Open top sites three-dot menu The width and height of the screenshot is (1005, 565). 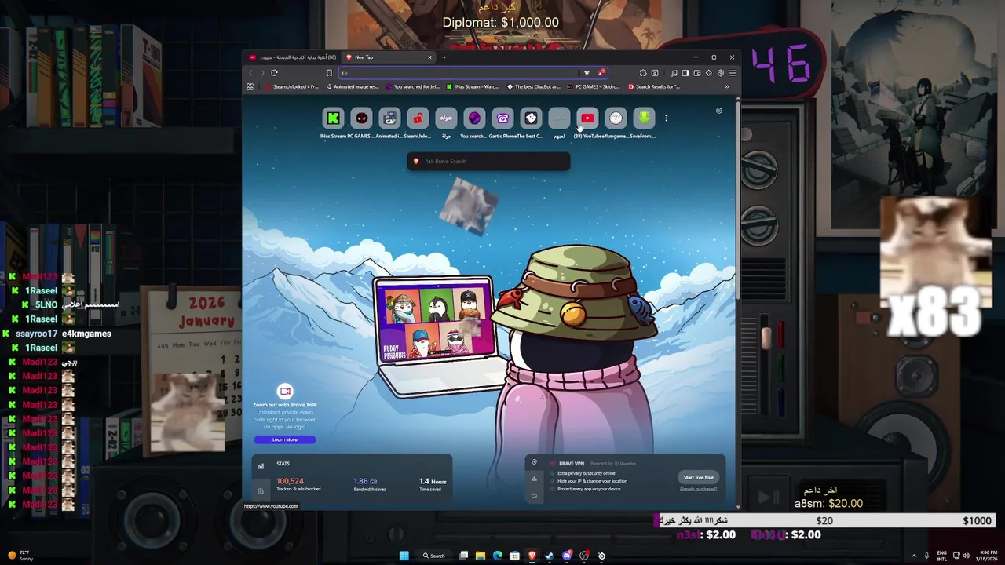pos(666,118)
